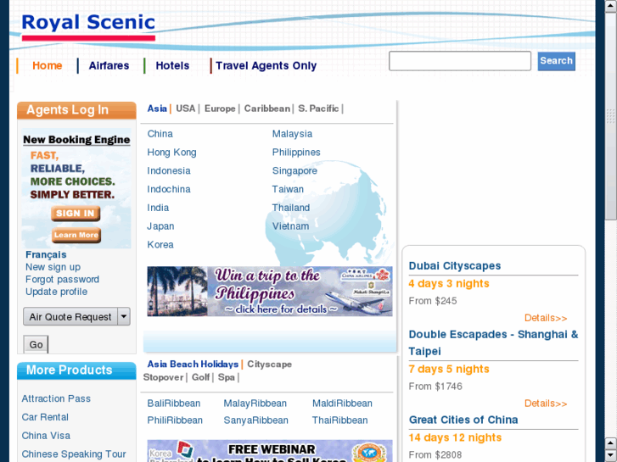Open the Taiwan destination link
617x462 pixels.
coord(288,189)
